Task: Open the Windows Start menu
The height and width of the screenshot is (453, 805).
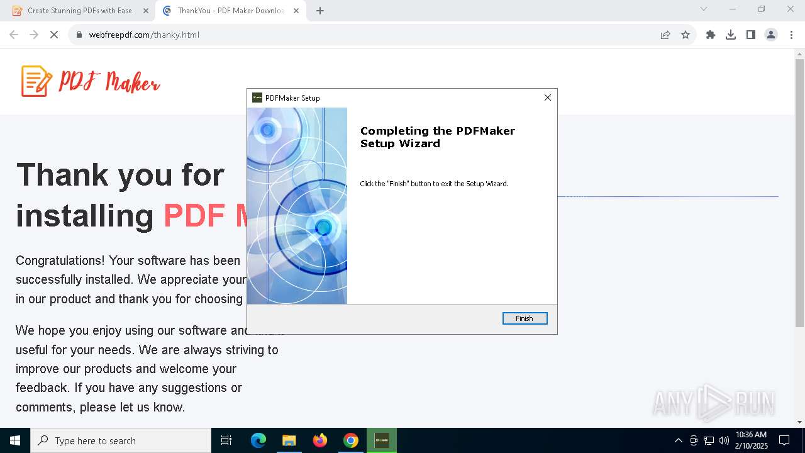Action: click(15, 440)
